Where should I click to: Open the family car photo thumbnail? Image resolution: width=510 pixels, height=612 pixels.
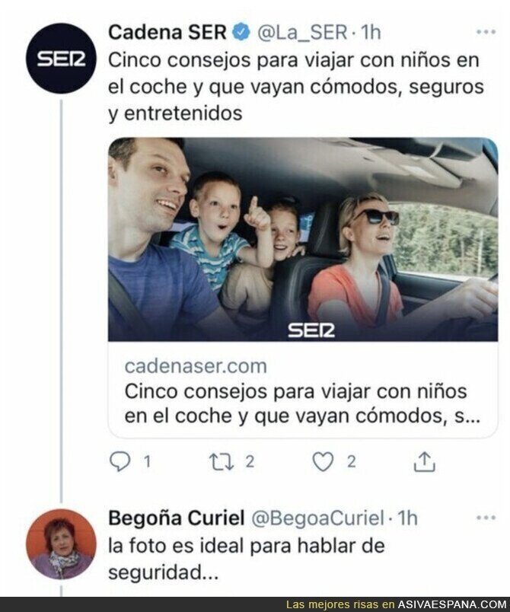click(x=303, y=239)
